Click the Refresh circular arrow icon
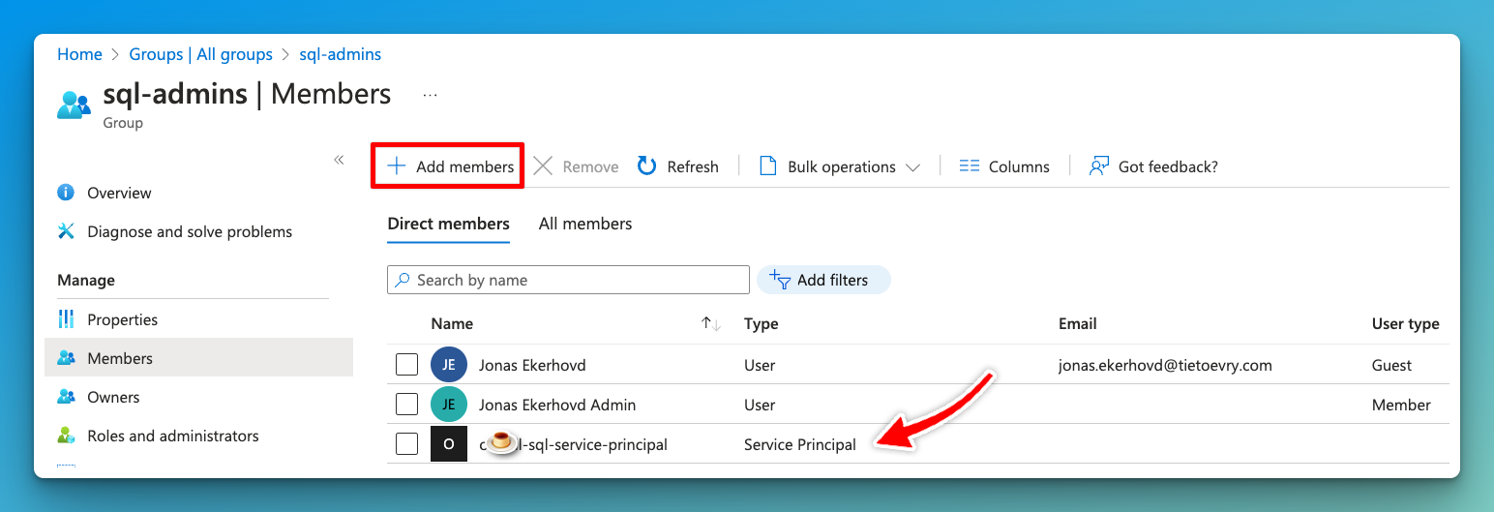1494x512 pixels. [x=647, y=166]
